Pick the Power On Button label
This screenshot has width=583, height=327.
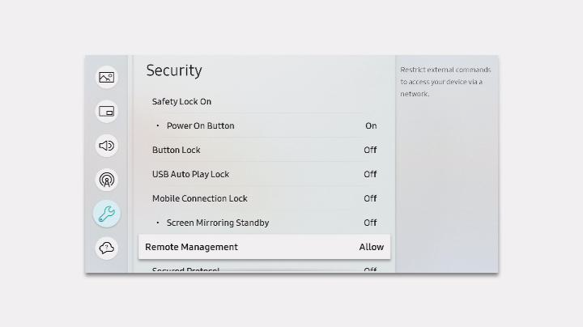click(200, 126)
